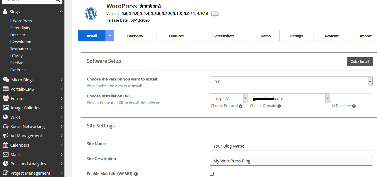This screenshot has height=177, width=377.
Task: Show info for Choose Domain
Action: 279,106
